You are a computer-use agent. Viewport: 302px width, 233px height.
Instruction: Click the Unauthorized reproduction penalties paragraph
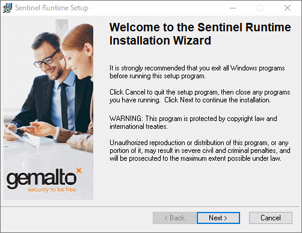tap(200, 151)
